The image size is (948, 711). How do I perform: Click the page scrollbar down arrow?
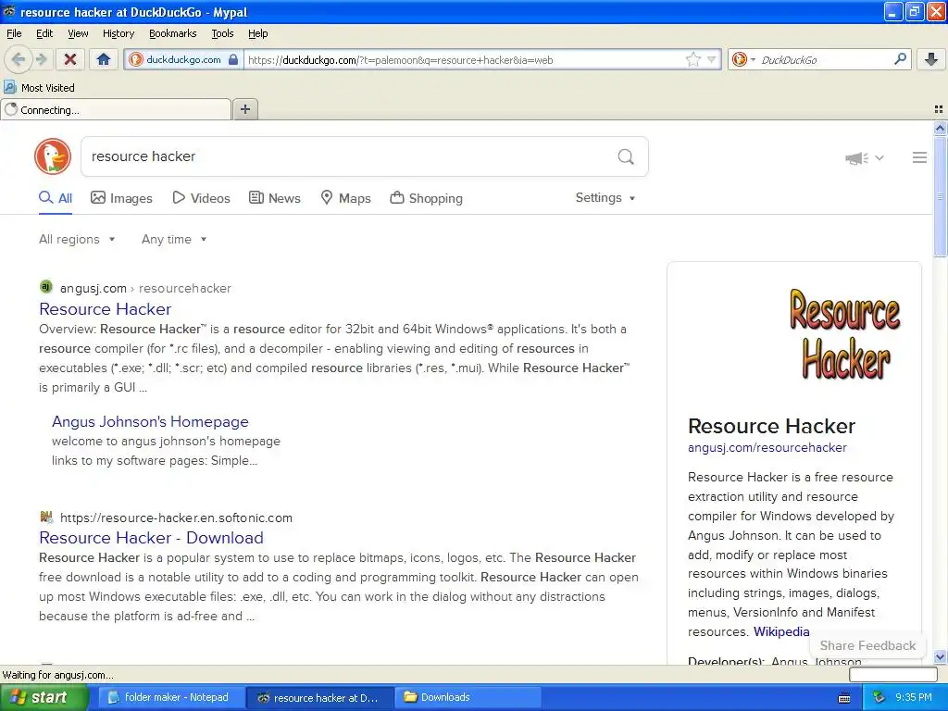pos(940,657)
